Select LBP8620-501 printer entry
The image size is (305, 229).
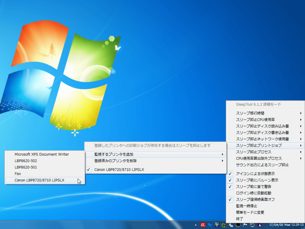(x=45, y=167)
